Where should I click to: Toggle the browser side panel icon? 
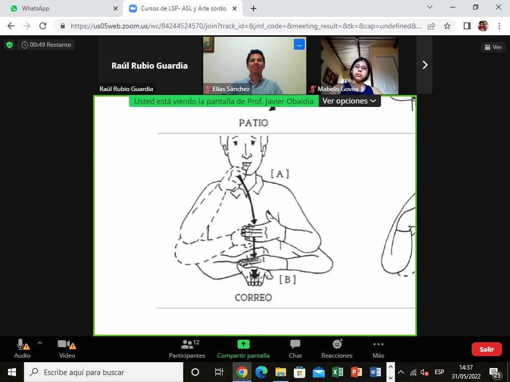467,26
